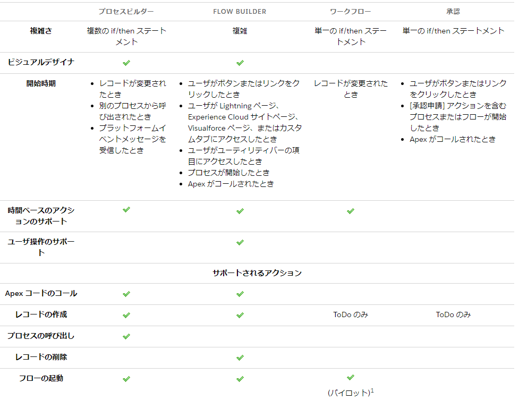The image size is (519, 400).
Task: Click [承認申請] アクションを含むプロセス bullet
Action: click(x=458, y=117)
